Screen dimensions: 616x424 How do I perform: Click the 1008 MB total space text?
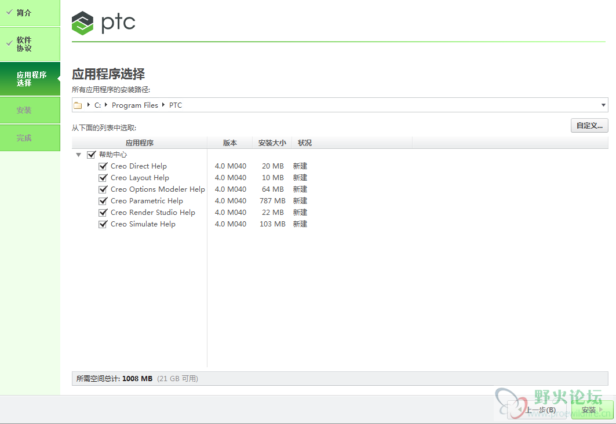(137, 379)
